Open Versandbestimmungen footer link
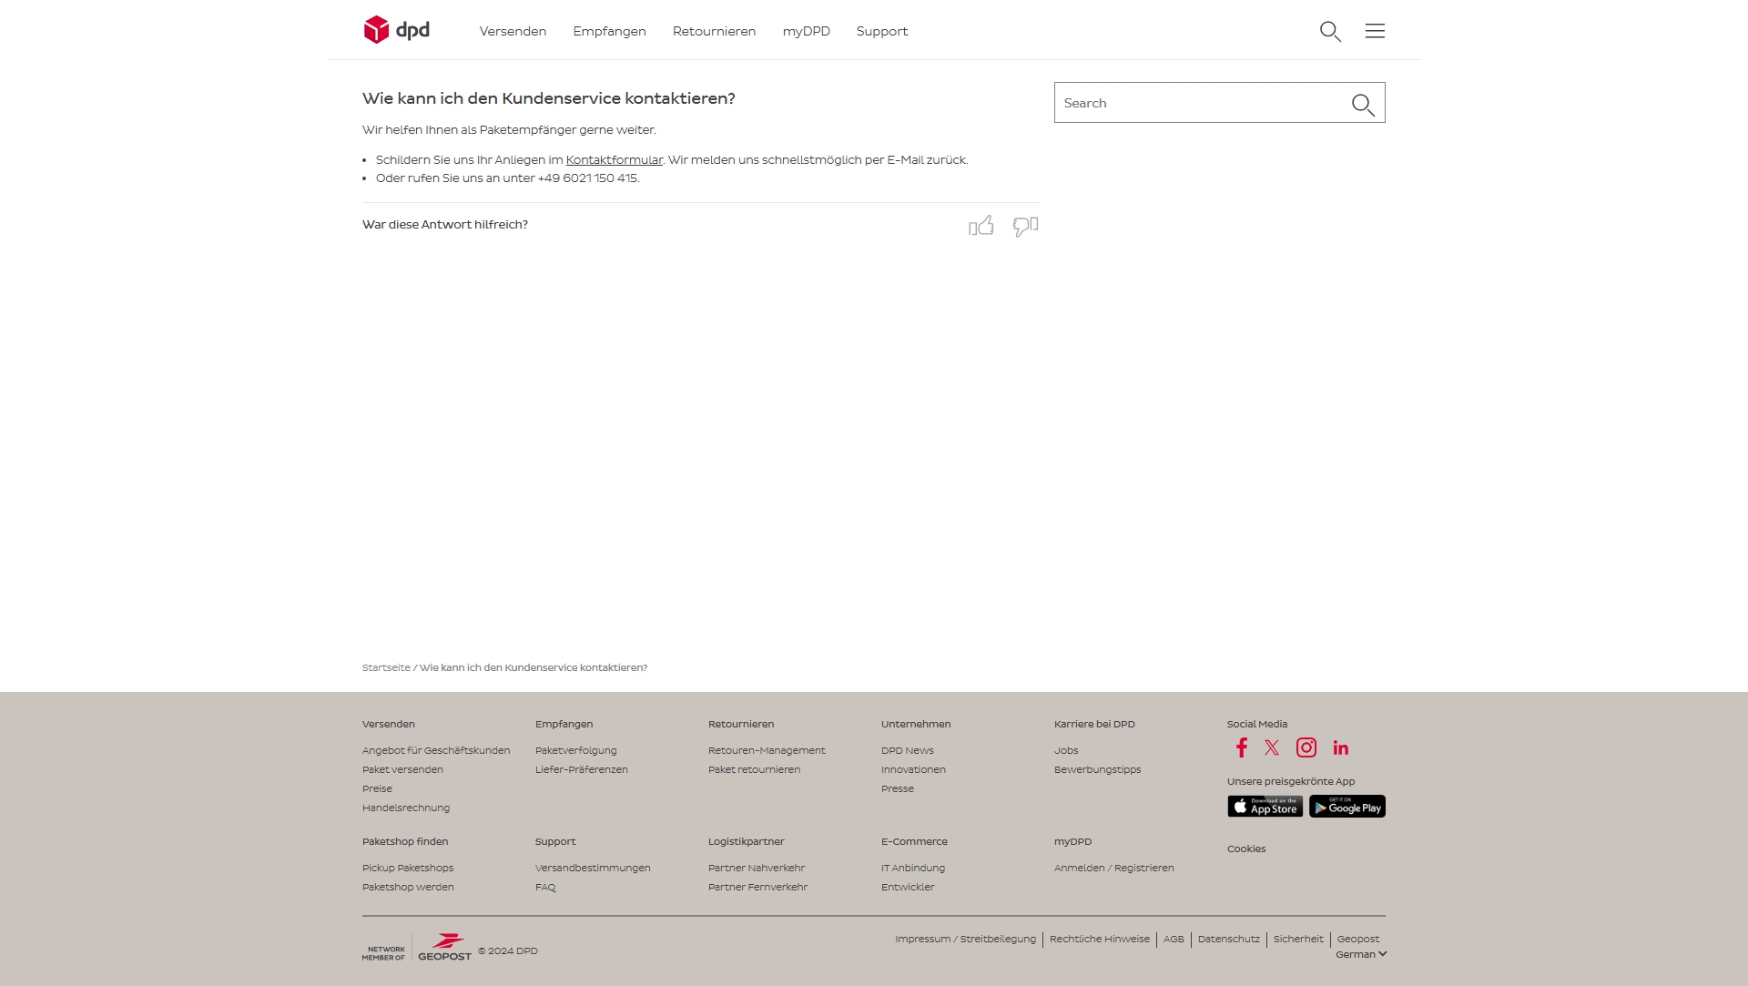The width and height of the screenshot is (1748, 986). point(593,868)
